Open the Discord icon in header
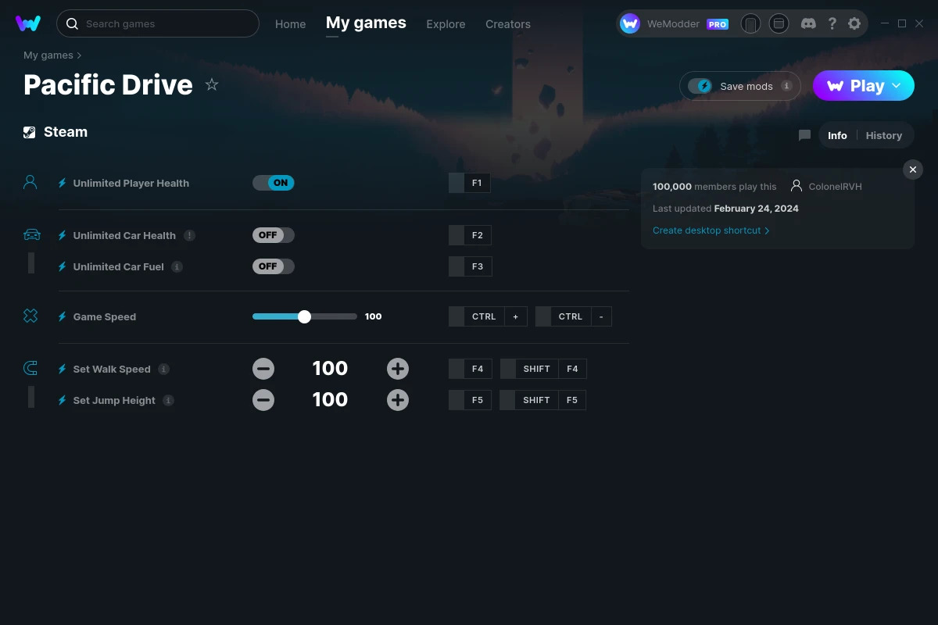938x625 pixels. click(x=808, y=23)
